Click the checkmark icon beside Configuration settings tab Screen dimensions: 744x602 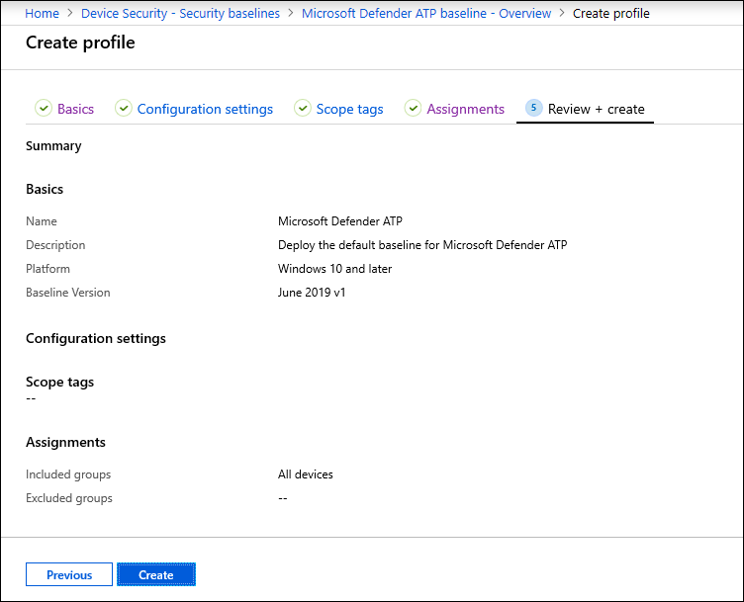tap(124, 109)
